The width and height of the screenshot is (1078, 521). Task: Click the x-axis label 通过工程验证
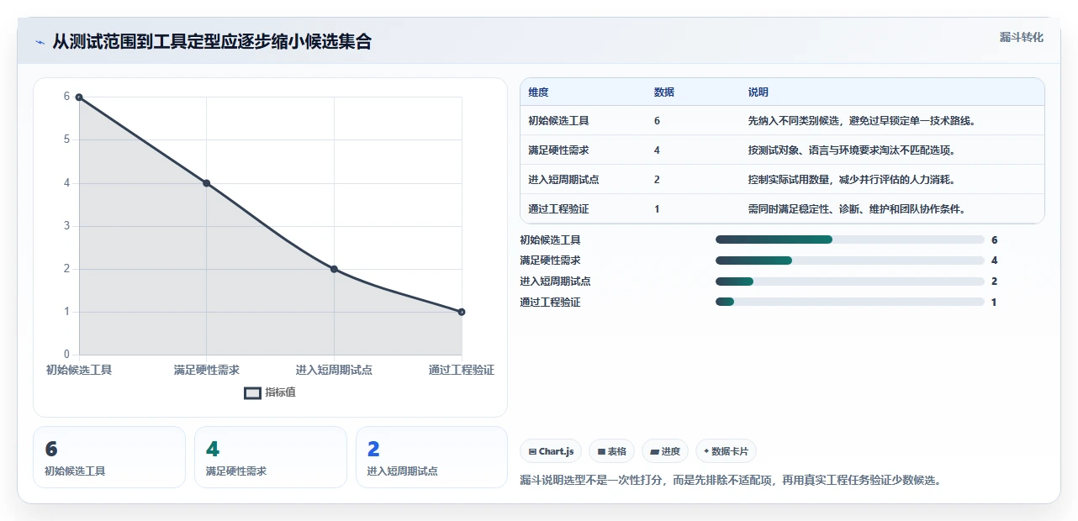[461, 370]
